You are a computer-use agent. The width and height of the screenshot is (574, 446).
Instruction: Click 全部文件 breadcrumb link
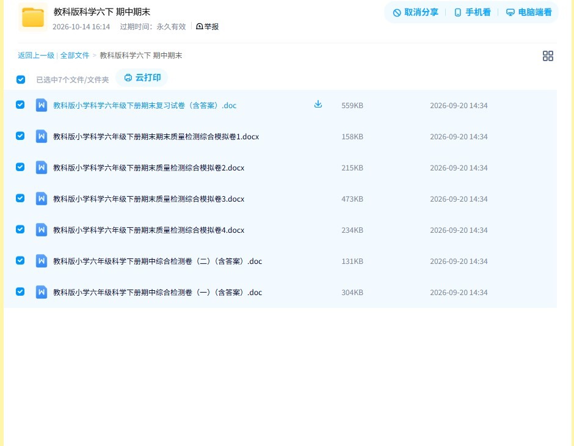tap(74, 56)
